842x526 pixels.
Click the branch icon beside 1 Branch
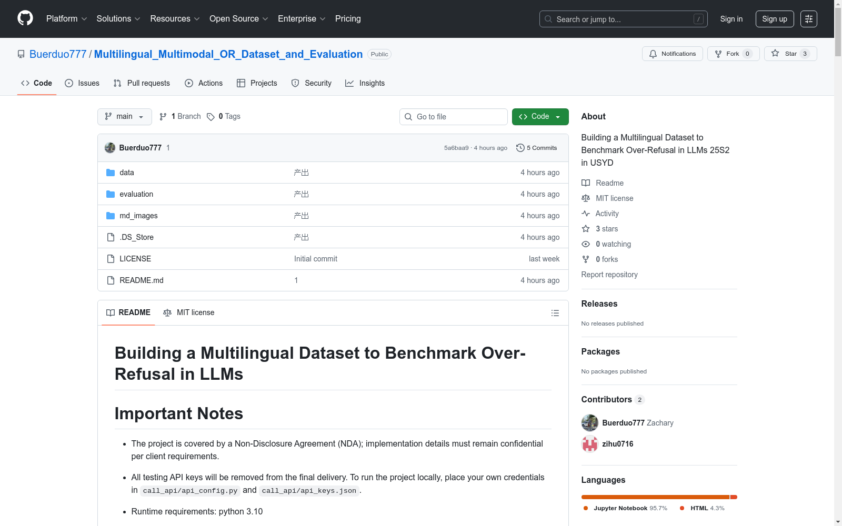point(163,117)
